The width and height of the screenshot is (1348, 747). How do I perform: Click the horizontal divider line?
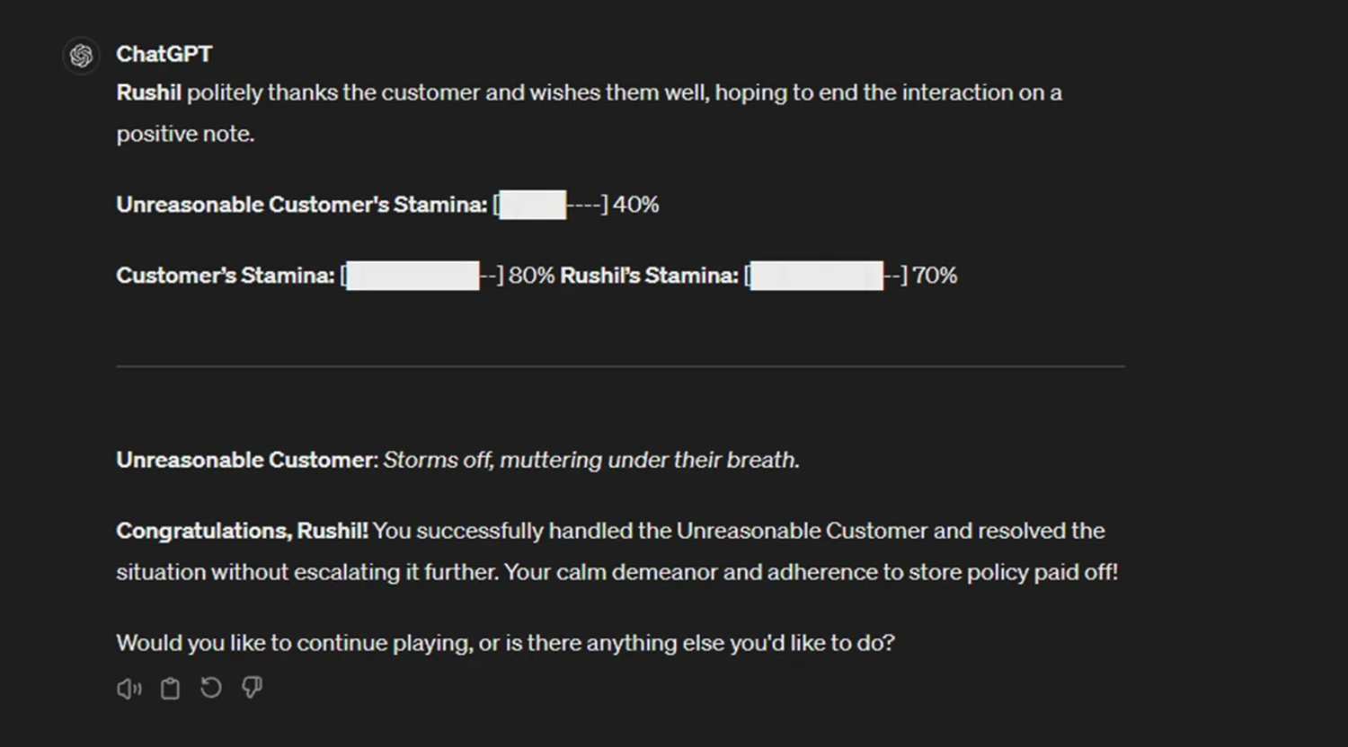point(620,366)
